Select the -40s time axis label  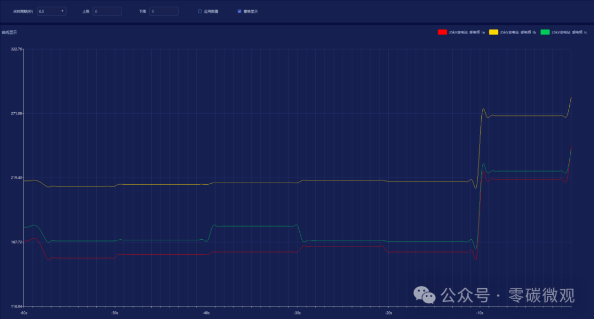click(x=206, y=313)
